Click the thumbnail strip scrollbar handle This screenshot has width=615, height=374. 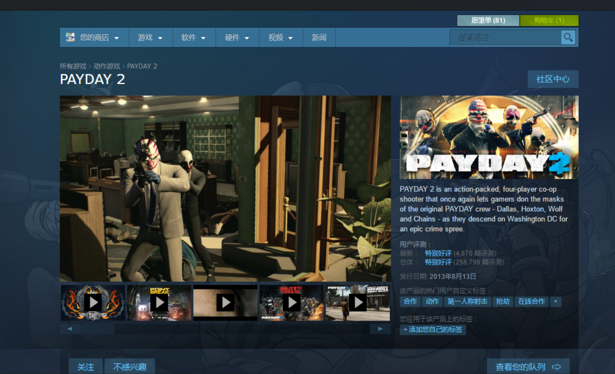(98, 329)
